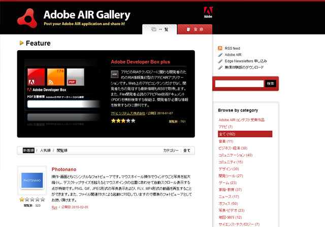Click the Adobe AIR Gallery title

click(x=87, y=15)
